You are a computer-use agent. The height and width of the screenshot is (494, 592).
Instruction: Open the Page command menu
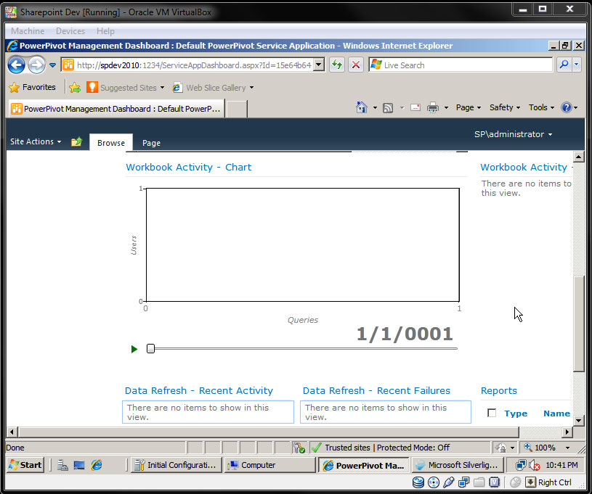pos(469,107)
